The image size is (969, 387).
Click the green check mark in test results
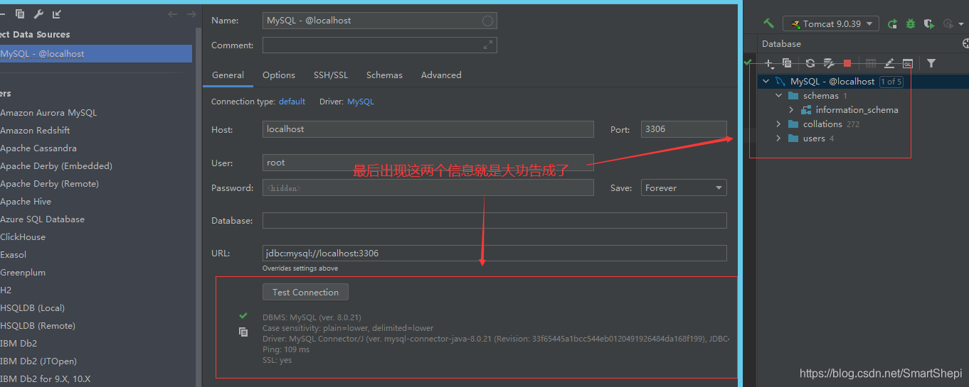point(243,315)
